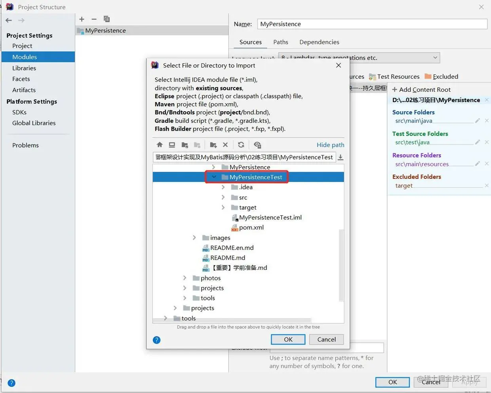Toggle the show hidden files icon
491x393 pixels.
257,145
